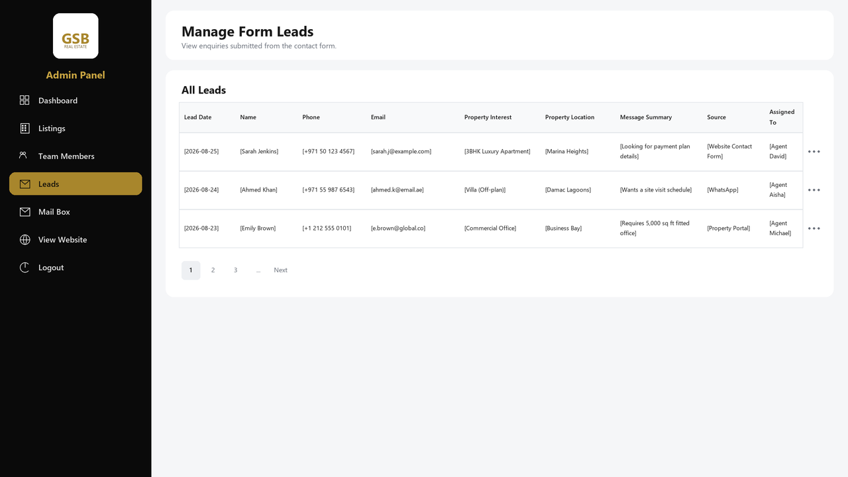The image size is (848, 477).
Task: Click the Listings building icon
Action: point(25,128)
